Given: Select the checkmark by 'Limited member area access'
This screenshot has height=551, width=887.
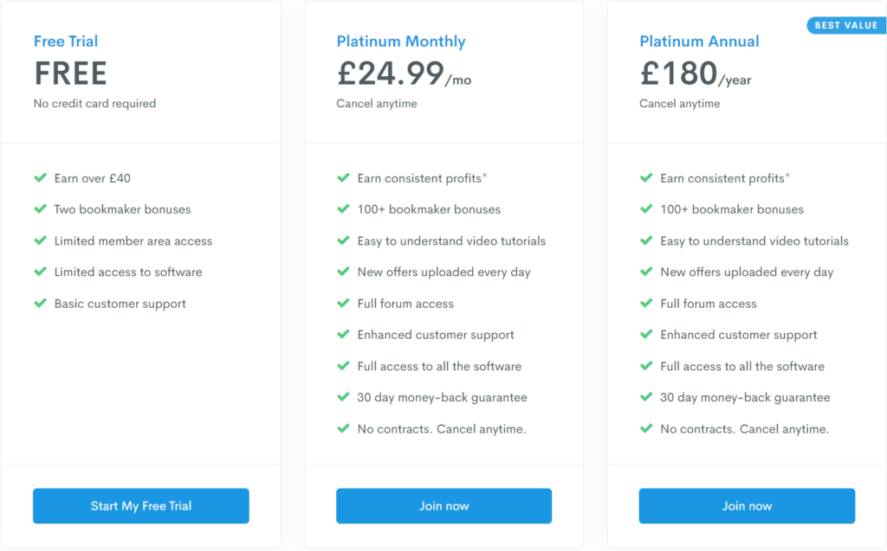Looking at the screenshot, I should click(x=40, y=240).
